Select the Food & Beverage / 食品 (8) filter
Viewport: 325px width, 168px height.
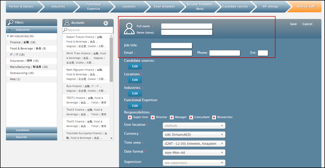[32, 48]
